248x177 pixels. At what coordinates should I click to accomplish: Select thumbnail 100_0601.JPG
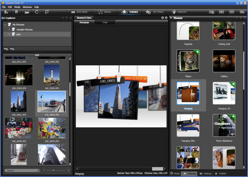pyautogui.click(x=19, y=102)
